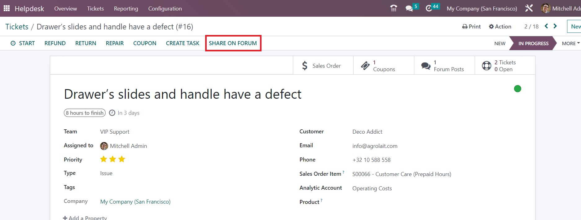Go to the next ticket arrow
Screen dimensions: 581x220
[555, 26]
